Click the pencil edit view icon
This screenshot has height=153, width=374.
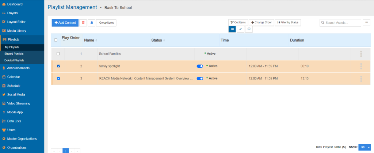pyautogui.click(x=241, y=29)
